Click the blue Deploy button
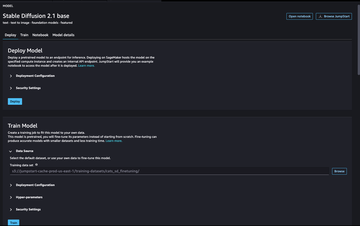This screenshot has width=360, height=226. pos(15,101)
